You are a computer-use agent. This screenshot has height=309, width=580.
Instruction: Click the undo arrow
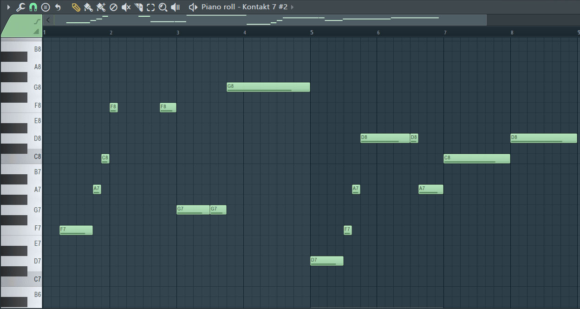click(x=58, y=7)
